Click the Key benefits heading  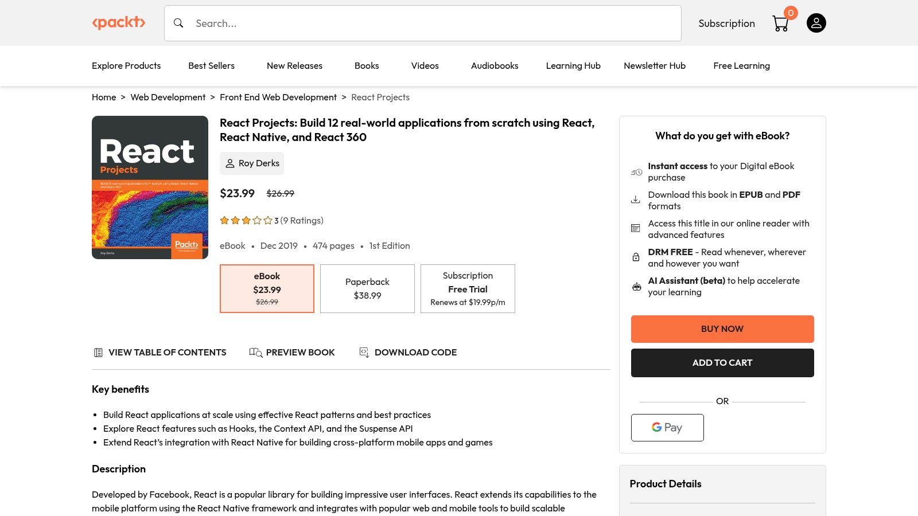[120, 389]
